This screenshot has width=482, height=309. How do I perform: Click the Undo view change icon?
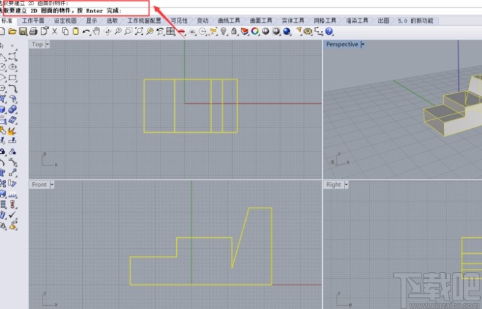[x=160, y=32]
